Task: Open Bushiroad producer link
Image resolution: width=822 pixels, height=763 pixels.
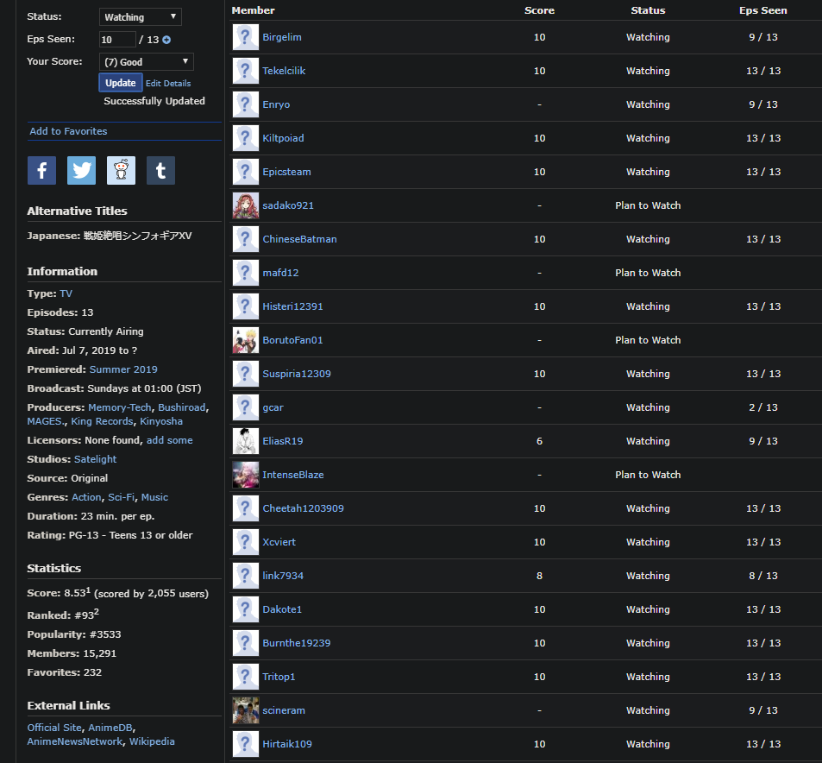Action: pos(182,407)
